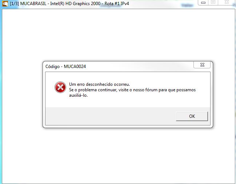Click gray footer area left of OK
This screenshot has width=236, height=184.
(111, 116)
